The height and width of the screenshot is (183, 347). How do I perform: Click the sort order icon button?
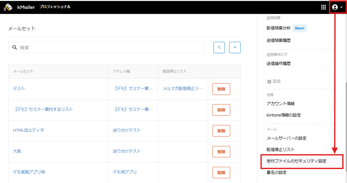219,48
